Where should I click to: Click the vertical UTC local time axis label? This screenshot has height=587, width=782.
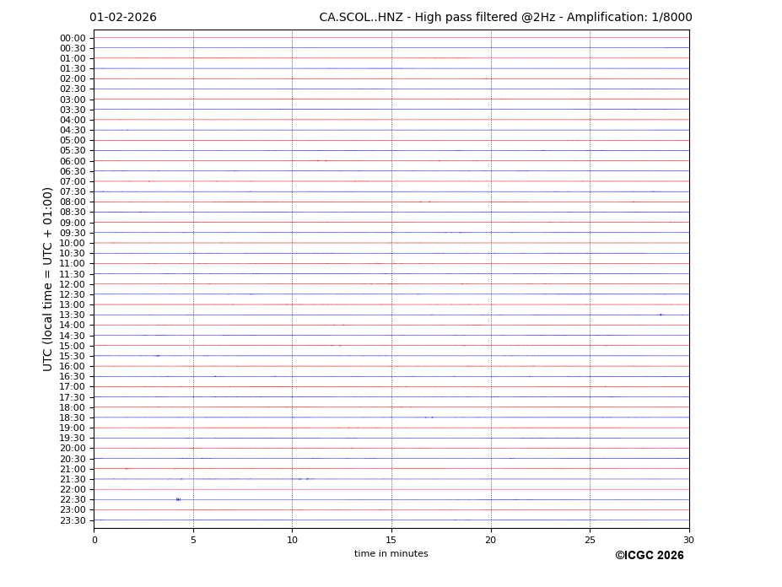[x=49, y=278]
